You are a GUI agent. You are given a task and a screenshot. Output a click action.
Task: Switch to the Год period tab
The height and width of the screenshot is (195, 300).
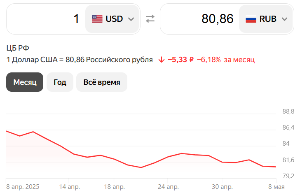(x=60, y=82)
